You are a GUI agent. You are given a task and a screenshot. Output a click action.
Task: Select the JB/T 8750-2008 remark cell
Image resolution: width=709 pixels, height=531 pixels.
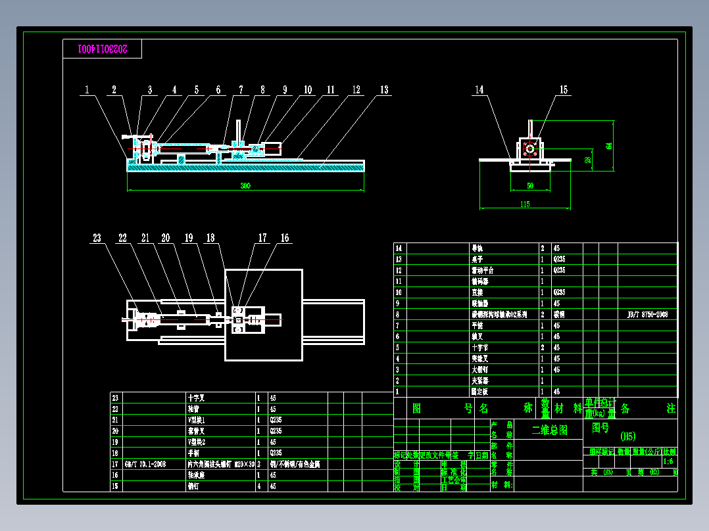647,315
